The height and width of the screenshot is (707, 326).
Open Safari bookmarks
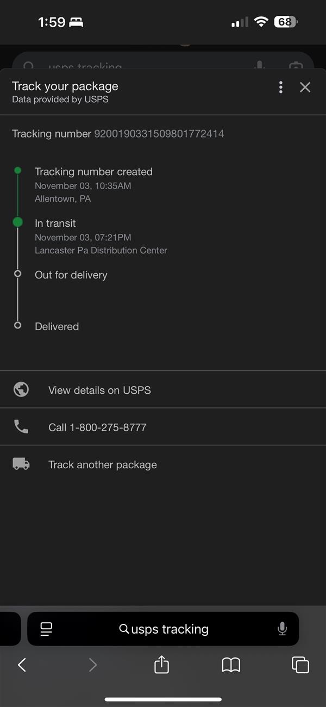[x=231, y=665]
